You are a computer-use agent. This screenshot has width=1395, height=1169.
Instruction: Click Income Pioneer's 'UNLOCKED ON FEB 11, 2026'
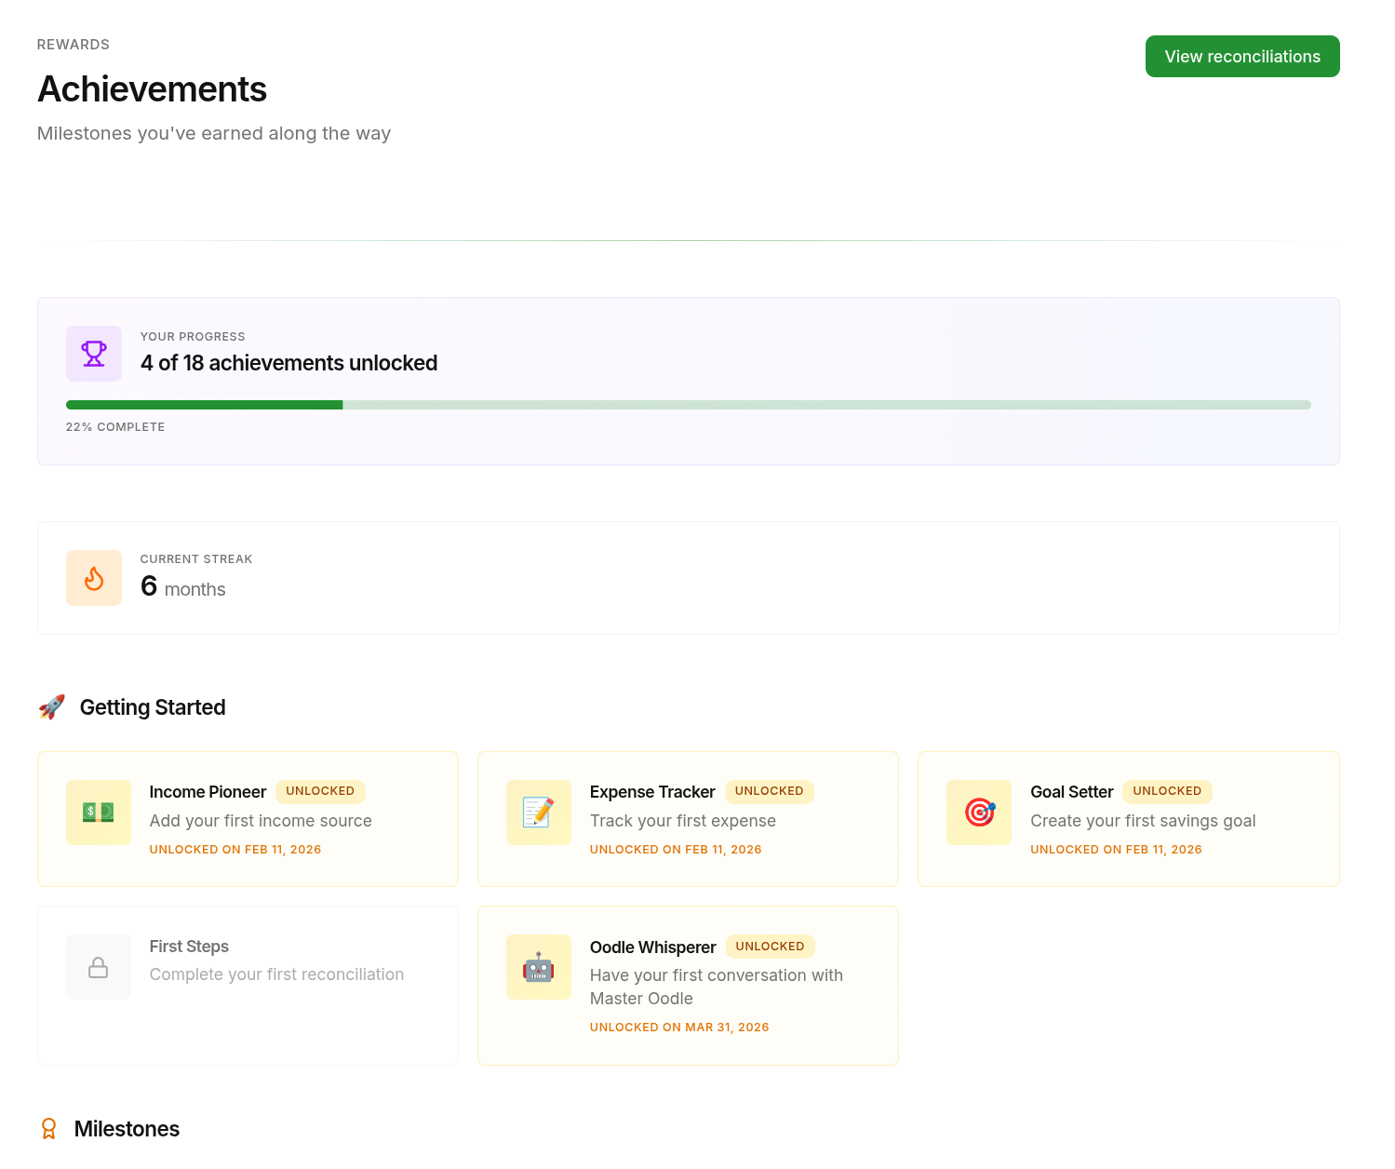click(x=235, y=850)
